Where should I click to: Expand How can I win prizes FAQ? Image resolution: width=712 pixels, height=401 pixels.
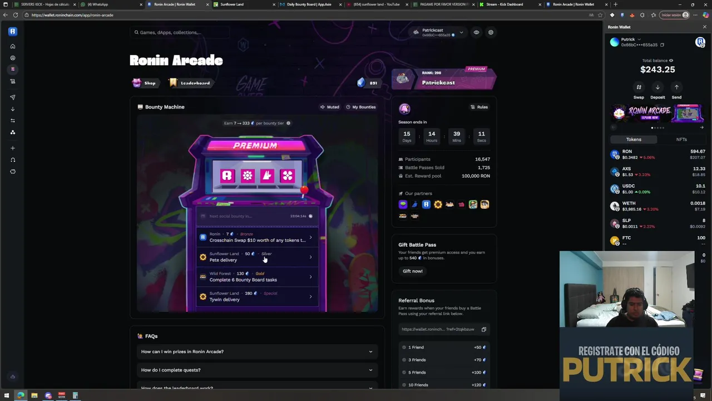pyautogui.click(x=257, y=351)
